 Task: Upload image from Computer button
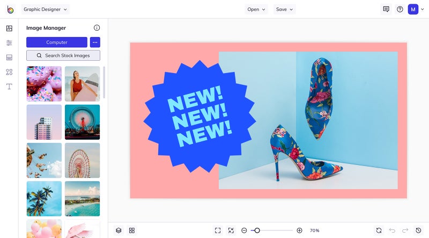pos(57,42)
